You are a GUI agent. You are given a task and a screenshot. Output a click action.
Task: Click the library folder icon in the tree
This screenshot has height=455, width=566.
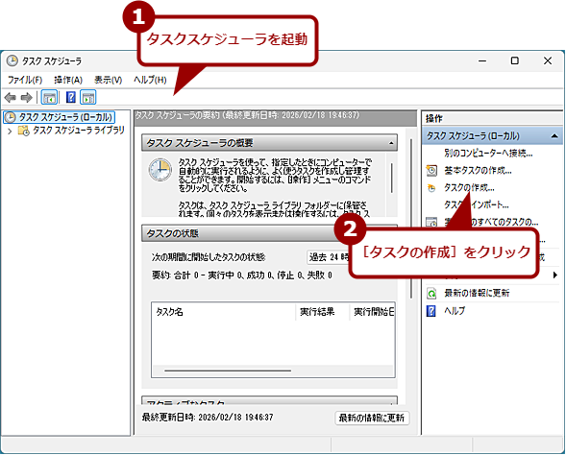[x=23, y=131]
